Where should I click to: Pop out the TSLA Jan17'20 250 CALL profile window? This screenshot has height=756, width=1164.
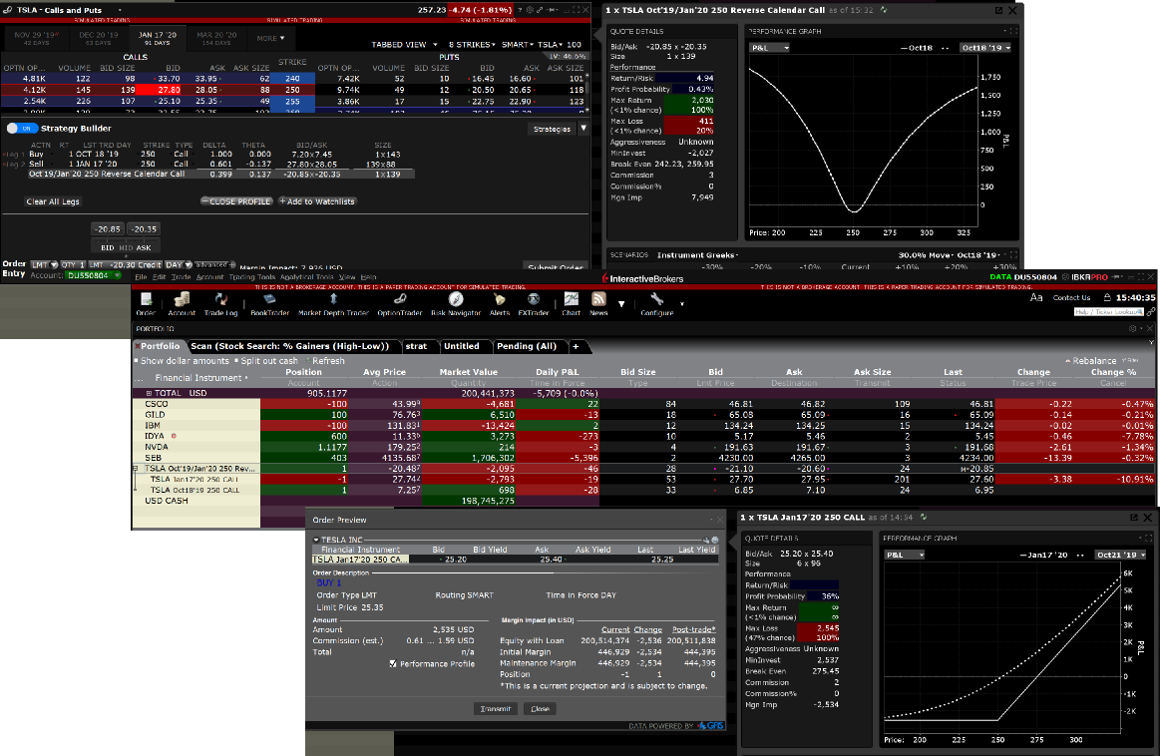(1133, 517)
